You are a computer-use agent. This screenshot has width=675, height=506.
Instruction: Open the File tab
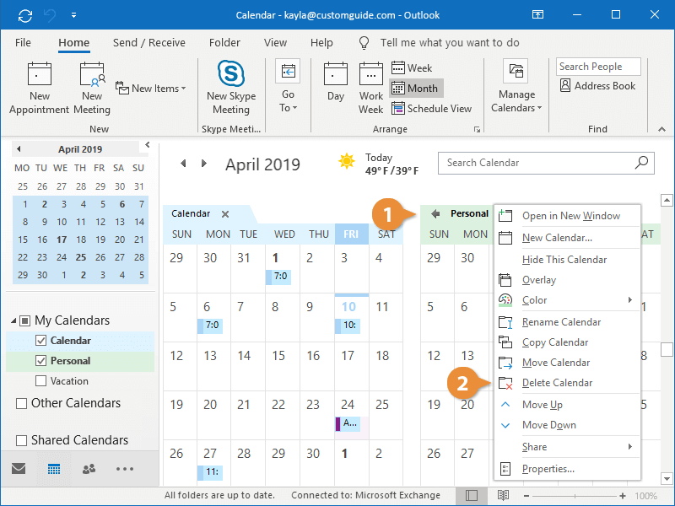23,43
